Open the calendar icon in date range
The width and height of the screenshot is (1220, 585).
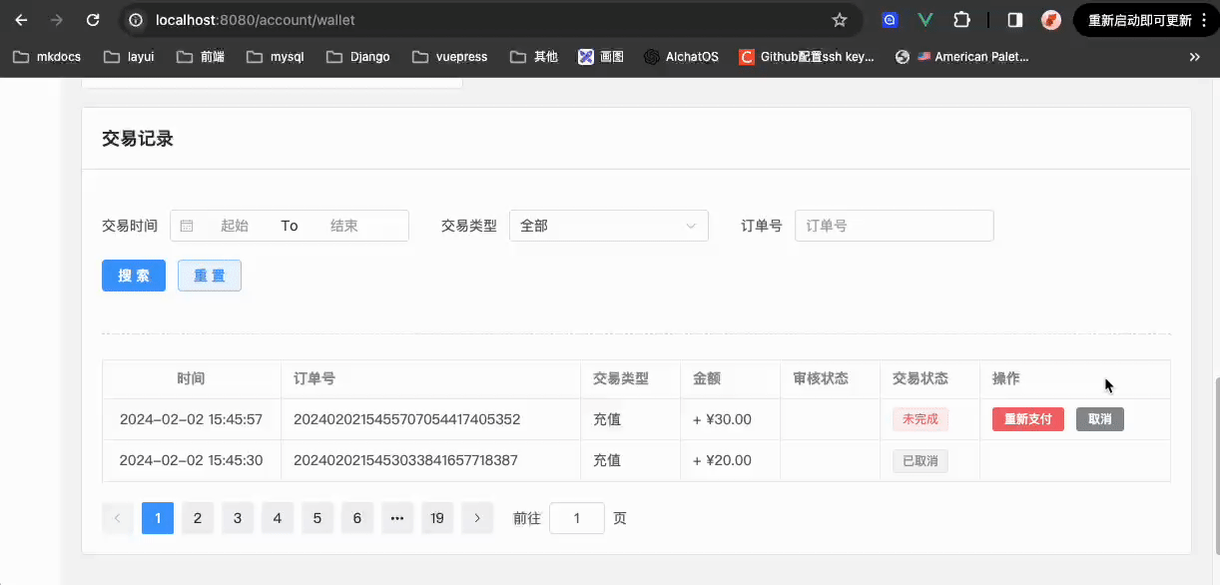(187, 226)
